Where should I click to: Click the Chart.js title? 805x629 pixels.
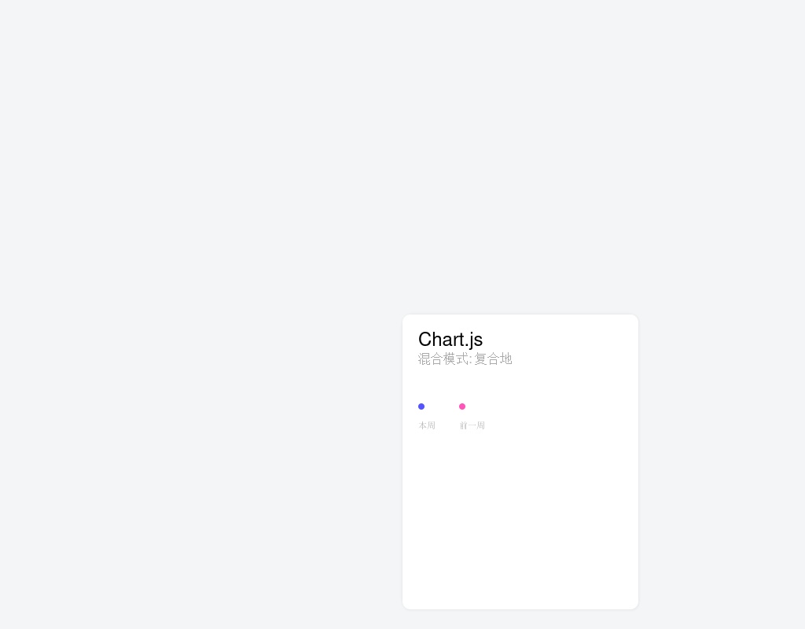(450, 339)
